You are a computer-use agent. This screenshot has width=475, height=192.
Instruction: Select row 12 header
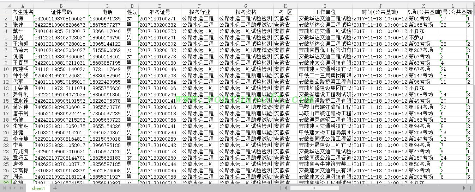[x=6, y=82]
